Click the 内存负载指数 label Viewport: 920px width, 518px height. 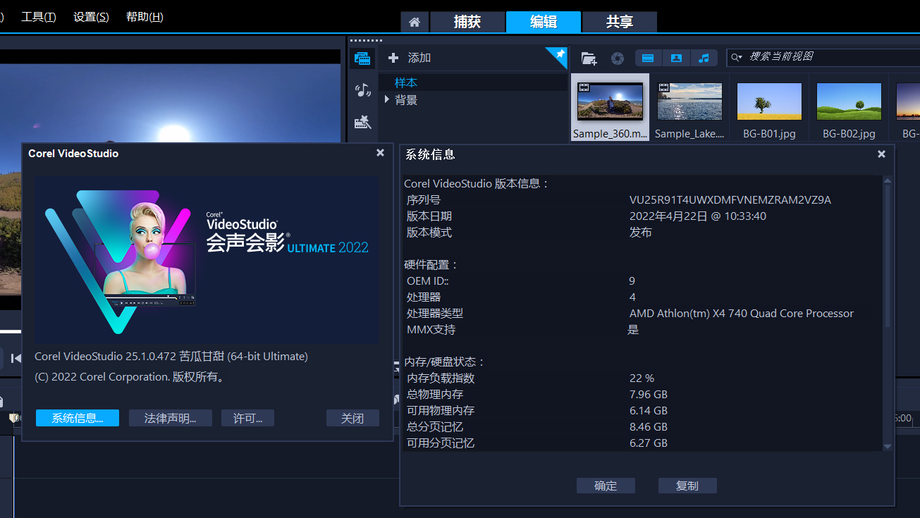[x=441, y=378]
